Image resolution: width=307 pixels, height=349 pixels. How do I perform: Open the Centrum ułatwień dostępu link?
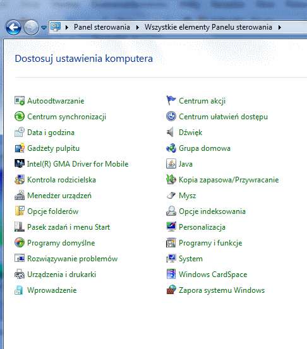223,117
